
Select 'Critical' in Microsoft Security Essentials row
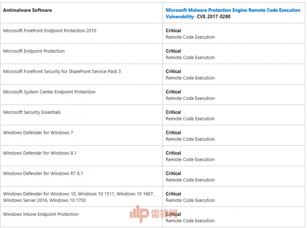[x=173, y=112]
